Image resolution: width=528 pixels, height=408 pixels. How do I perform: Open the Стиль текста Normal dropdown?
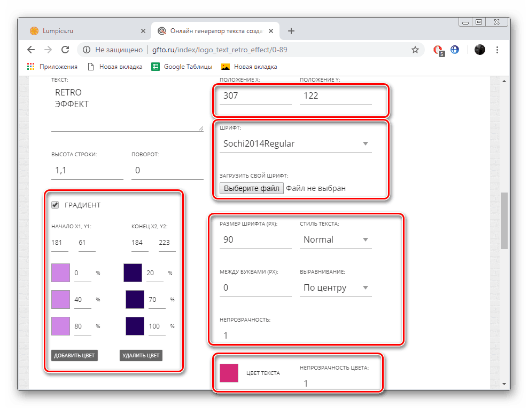tap(336, 240)
